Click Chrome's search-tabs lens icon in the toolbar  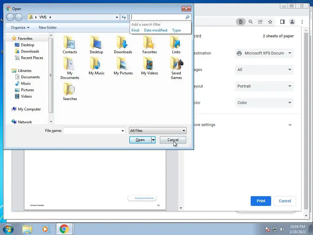pos(241,22)
